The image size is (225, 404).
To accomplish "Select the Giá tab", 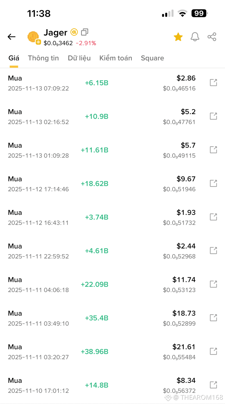I will (14, 58).
